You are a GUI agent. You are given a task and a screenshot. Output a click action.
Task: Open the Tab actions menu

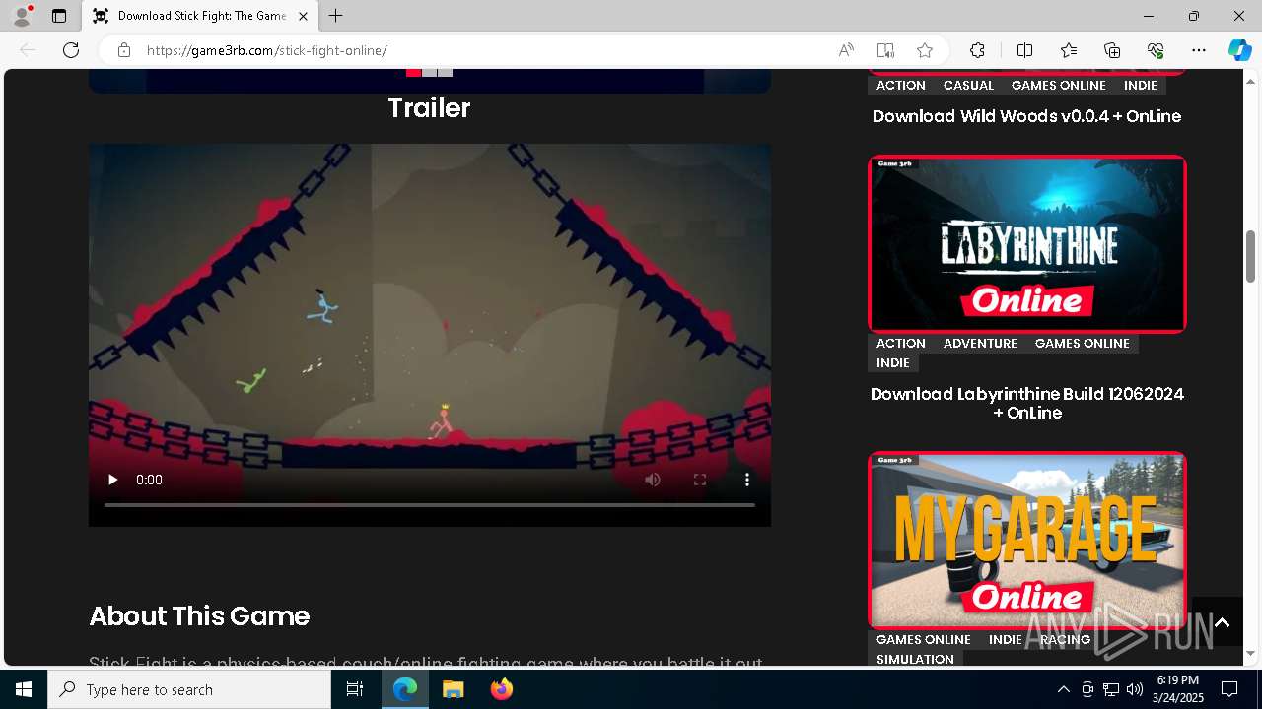[59, 16]
